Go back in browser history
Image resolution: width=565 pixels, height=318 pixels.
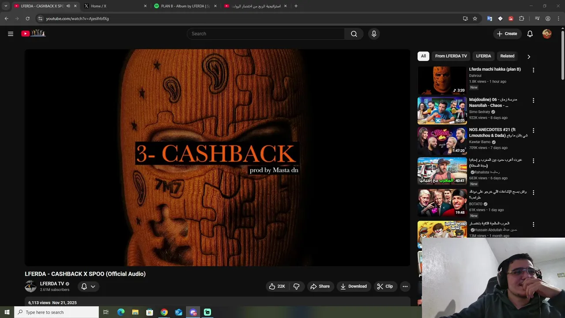pos(6,19)
